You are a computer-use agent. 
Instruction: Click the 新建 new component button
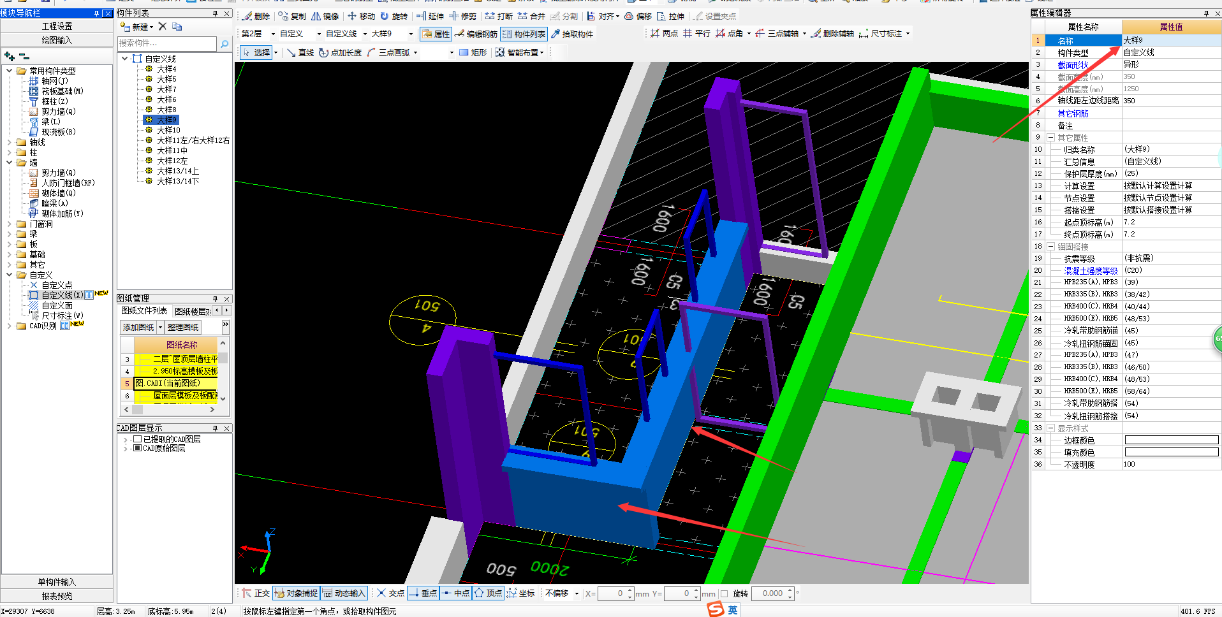tap(136, 26)
